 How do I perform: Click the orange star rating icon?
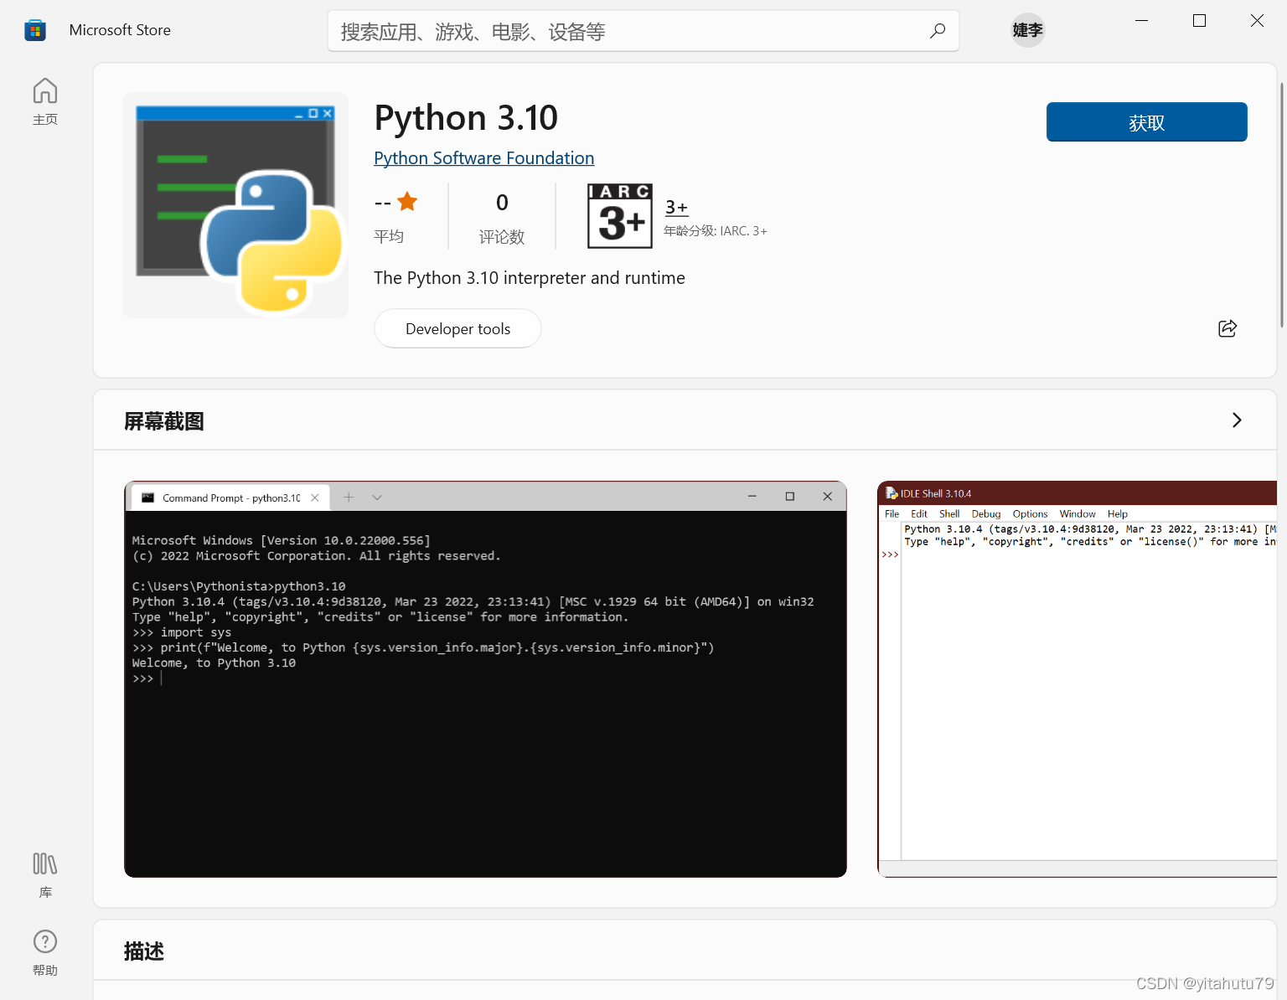click(x=407, y=202)
